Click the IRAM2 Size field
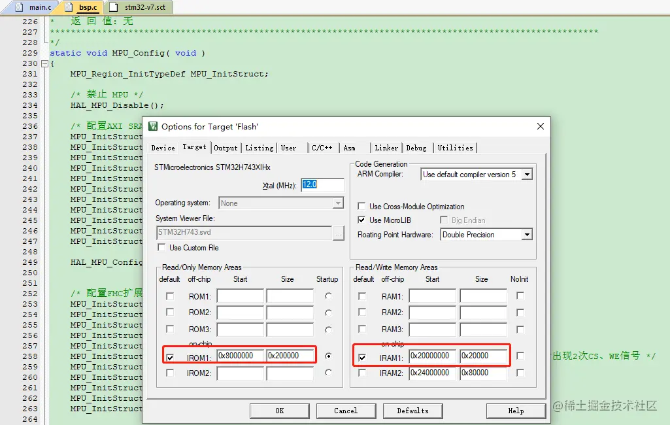Viewport: 670px width, 425px height. 484,373
